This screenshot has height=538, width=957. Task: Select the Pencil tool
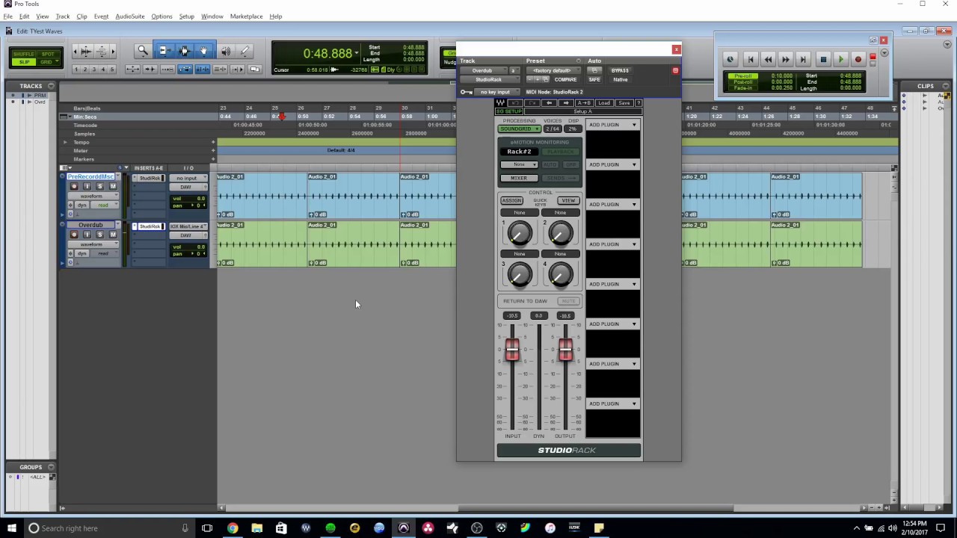coord(245,51)
